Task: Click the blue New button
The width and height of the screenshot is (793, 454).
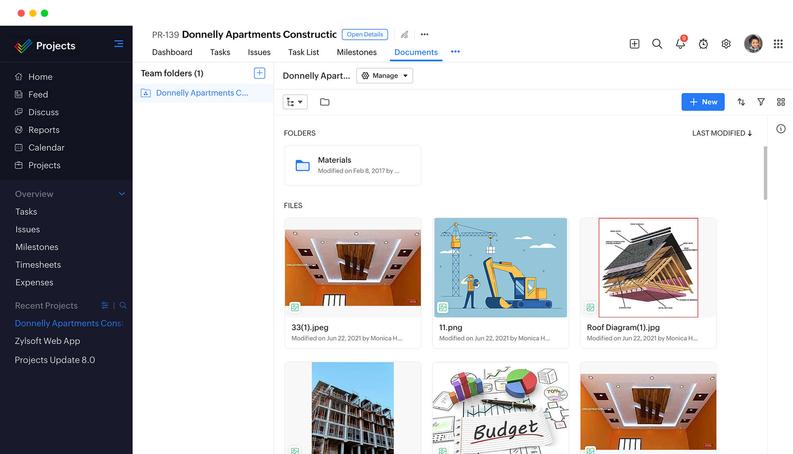Action: (x=703, y=102)
